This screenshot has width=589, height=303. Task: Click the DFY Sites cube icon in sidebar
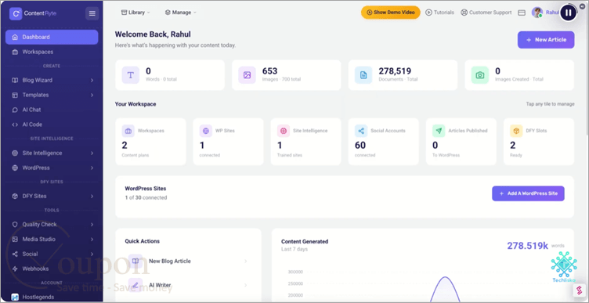[x=15, y=196]
